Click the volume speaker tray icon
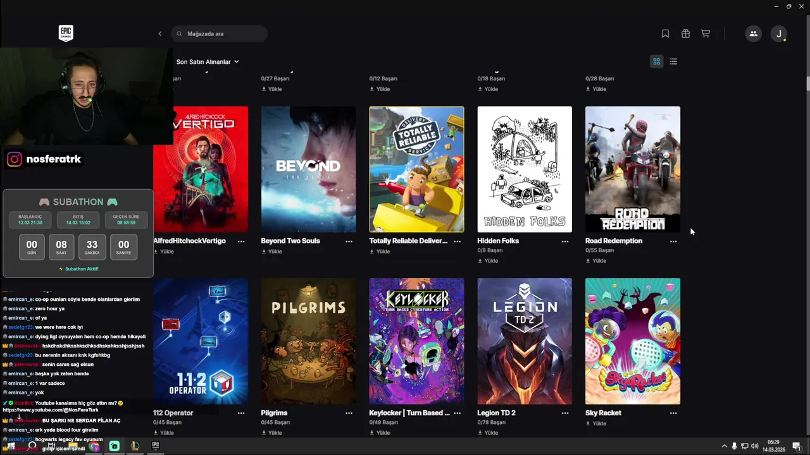Viewport: 810px width, 455px height. 754,446
